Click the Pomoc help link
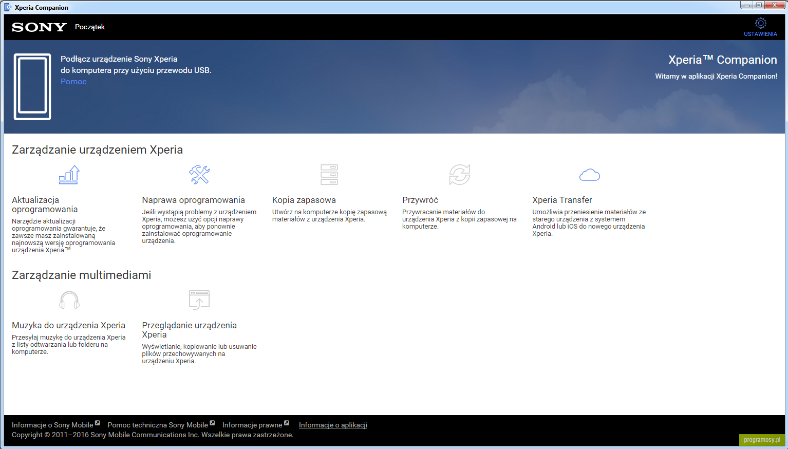Viewport: 788px width, 449px height. point(73,81)
